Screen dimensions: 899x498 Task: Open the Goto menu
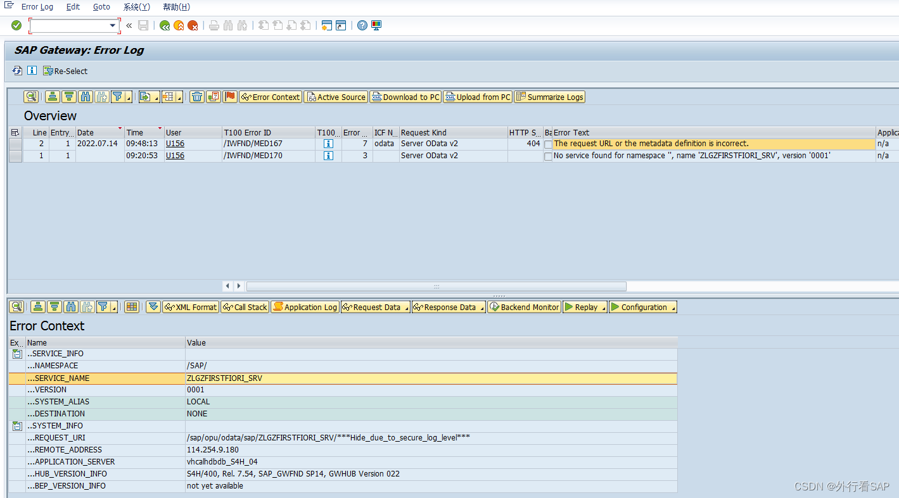101,7
